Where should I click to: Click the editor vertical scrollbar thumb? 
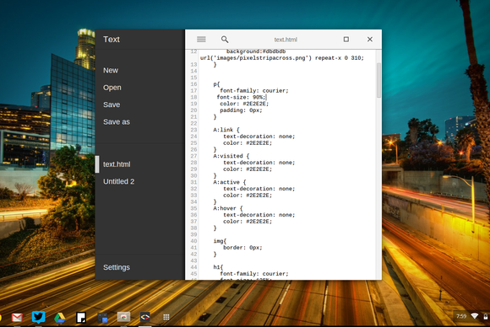[378, 80]
